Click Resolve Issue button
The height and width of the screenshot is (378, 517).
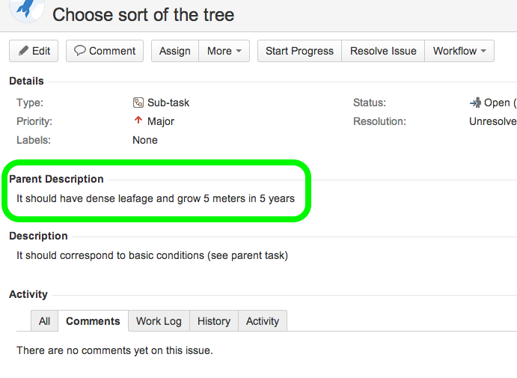(383, 51)
